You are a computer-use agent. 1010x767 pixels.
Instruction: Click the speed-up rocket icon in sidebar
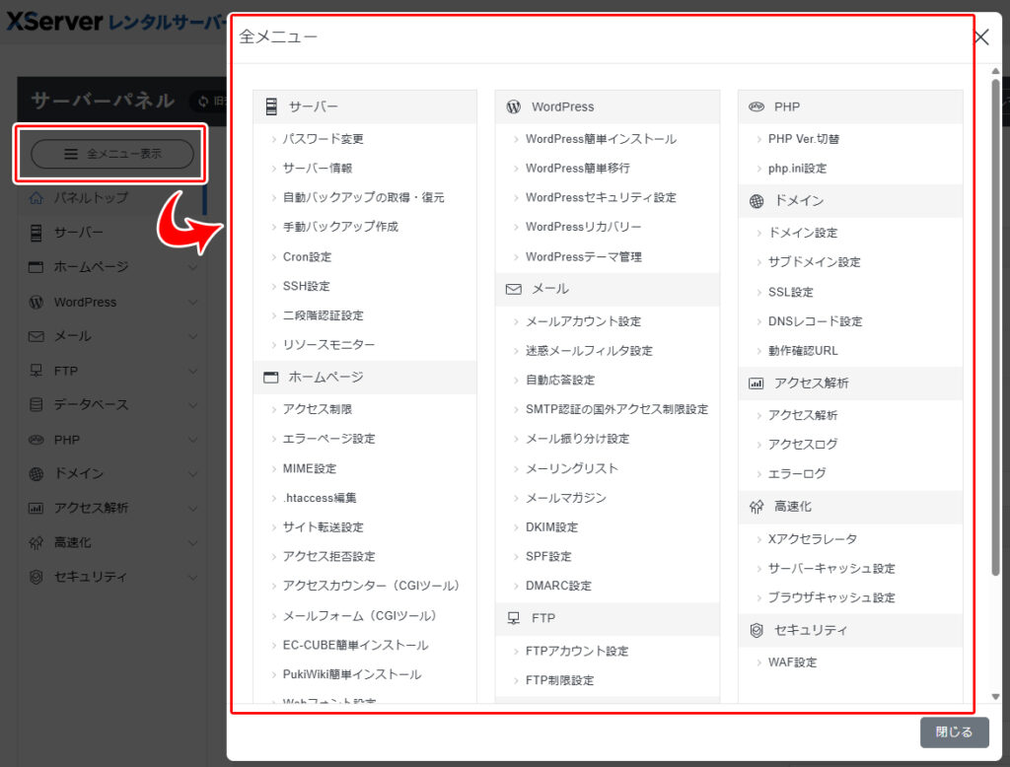(36, 542)
